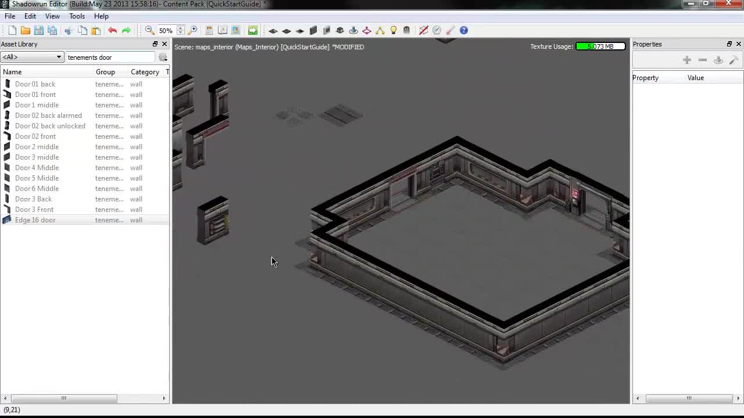This screenshot has height=418, width=744.
Task: Click the Cut scissors icon
Action: click(x=69, y=30)
